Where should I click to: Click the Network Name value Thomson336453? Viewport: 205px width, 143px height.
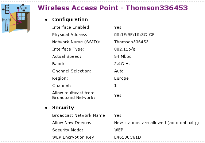pos(131,42)
